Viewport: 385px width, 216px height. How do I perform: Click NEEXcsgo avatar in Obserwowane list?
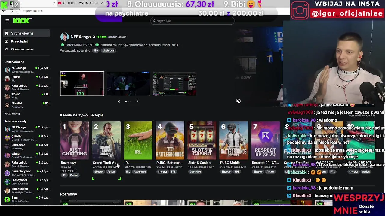tap(7, 70)
